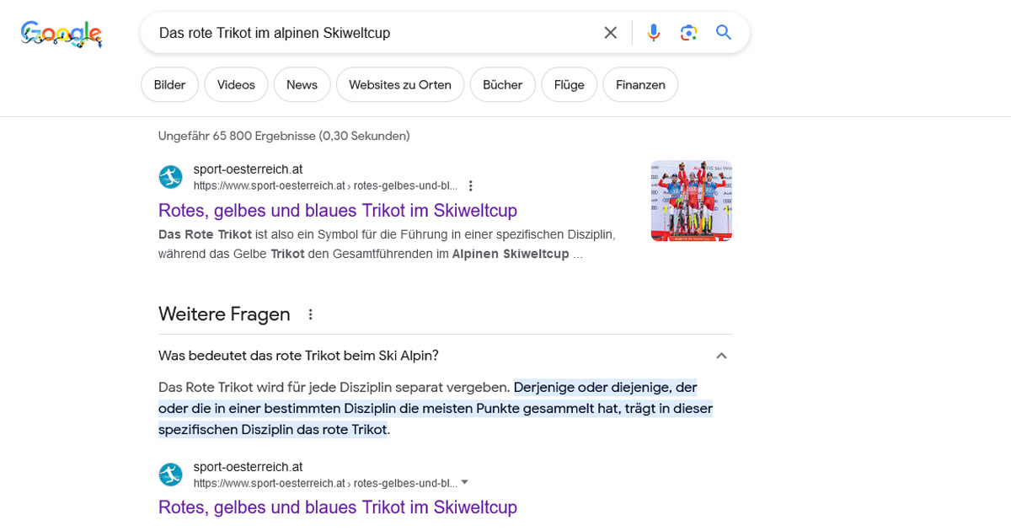Focus the search input field
The width and height of the screenshot is (1011, 531).
tap(371, 33)
